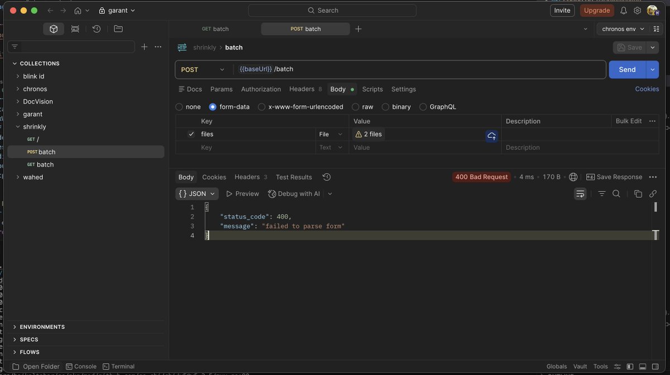Viewport: 670px width, 375px height.
Task: Click the link icon in response toolbar
Action: point(653,194)
